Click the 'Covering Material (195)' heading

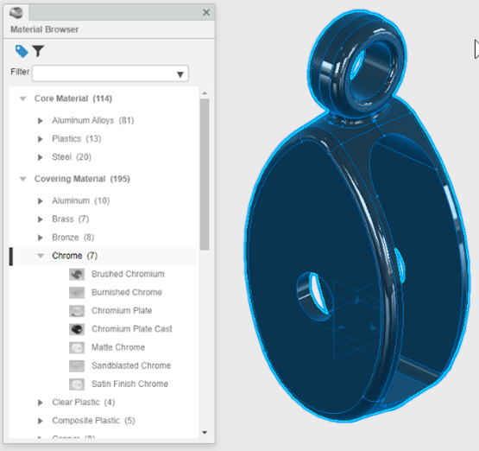pyautogui.click(x=82, y=179)
